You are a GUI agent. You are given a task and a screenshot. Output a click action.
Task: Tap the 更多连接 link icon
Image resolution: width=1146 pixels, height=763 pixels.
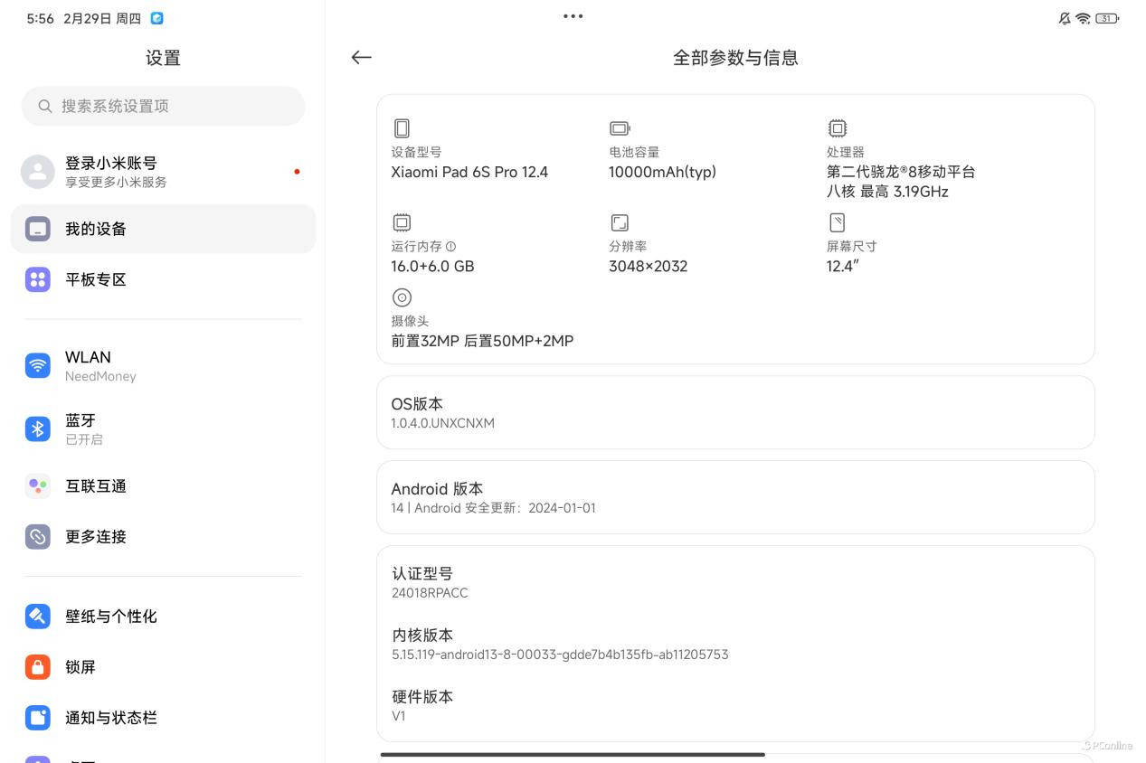pos(38,537)
